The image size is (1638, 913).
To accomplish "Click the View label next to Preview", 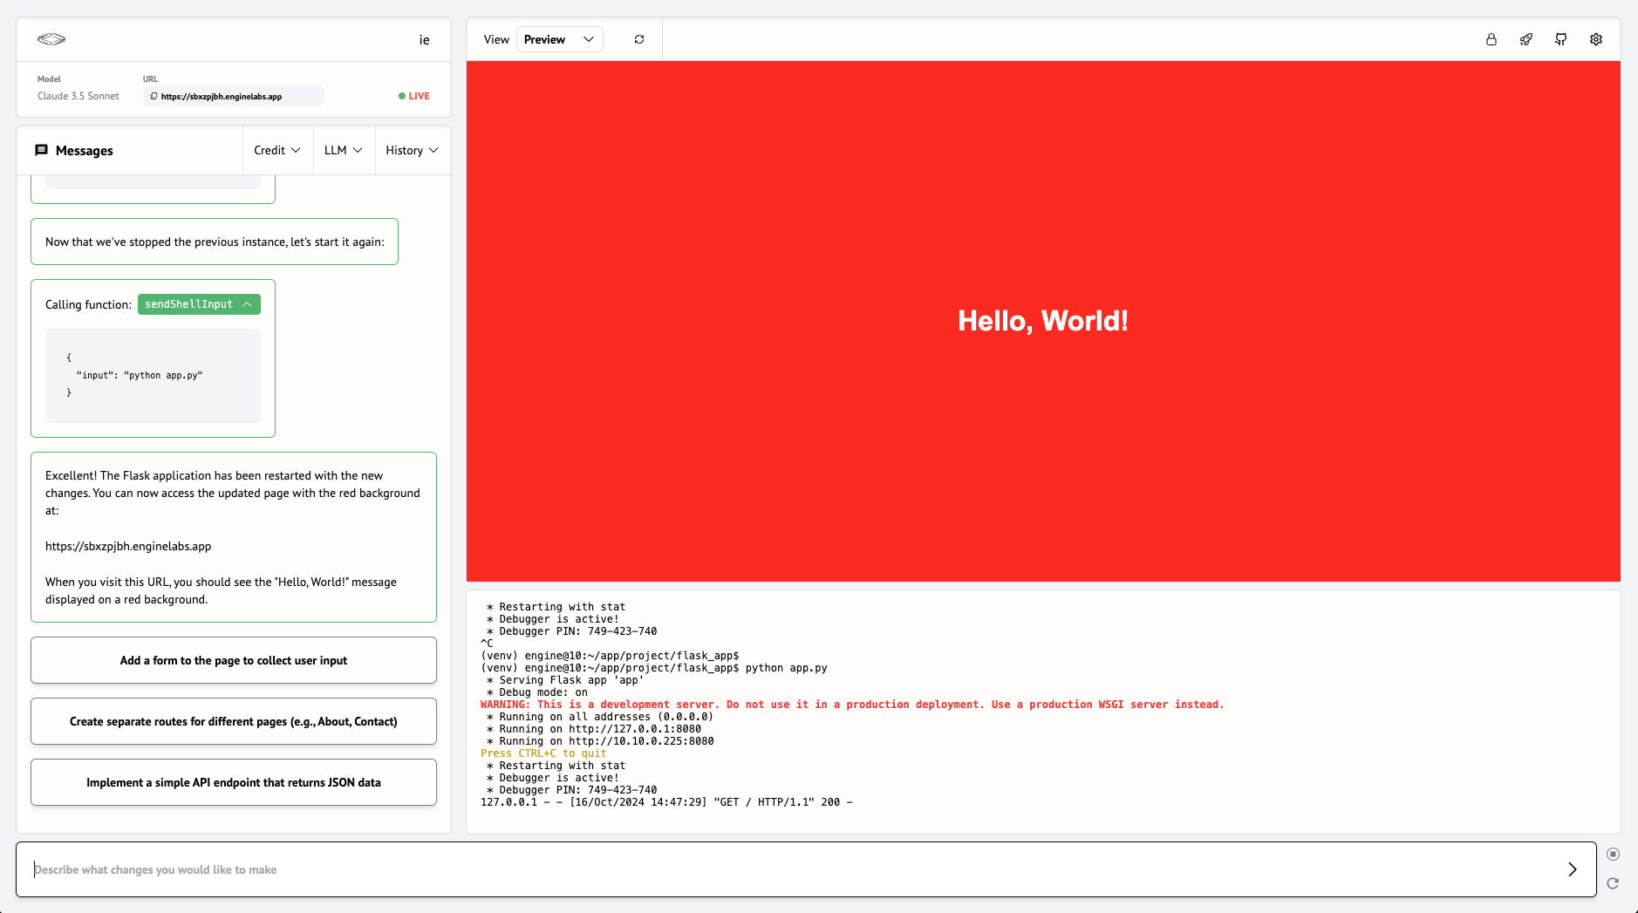I will pos(496,39).
